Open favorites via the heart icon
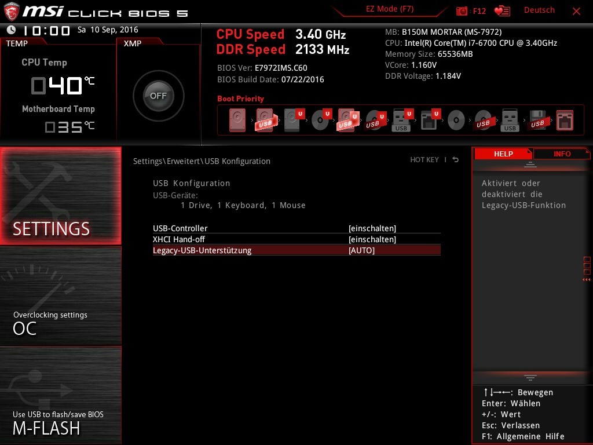 [502, 11]
